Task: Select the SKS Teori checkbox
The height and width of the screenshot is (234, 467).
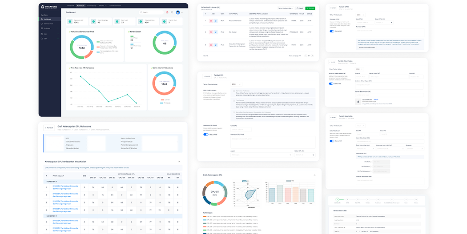Action: coord(371,162)
